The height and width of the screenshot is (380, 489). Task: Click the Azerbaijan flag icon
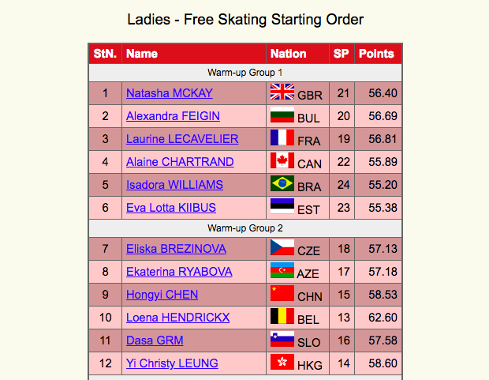click(x=282, y=270)
